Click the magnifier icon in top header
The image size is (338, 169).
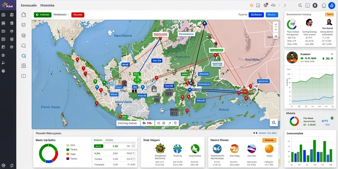tap(300, 5)
